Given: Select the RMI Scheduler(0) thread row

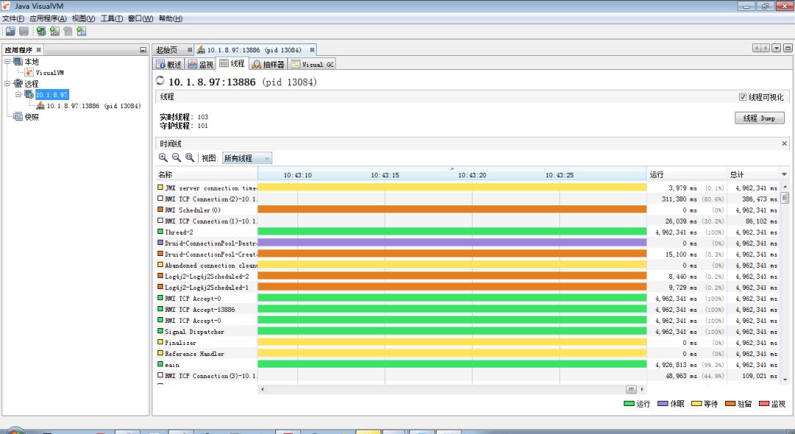Looking at the screenshot, I should tap(467, 210).
